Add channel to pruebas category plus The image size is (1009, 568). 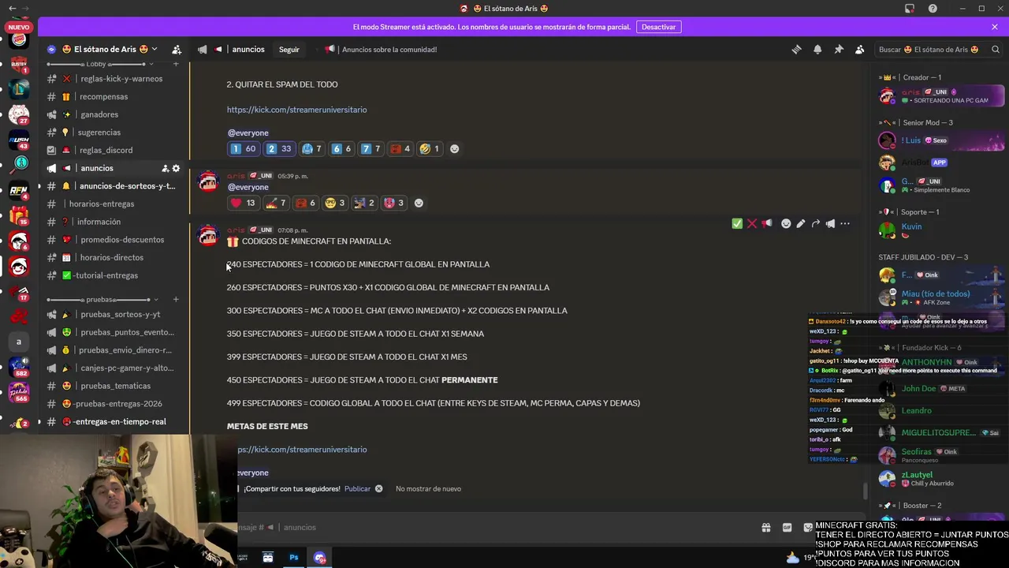pyautogui.click(x=176, y=300)
